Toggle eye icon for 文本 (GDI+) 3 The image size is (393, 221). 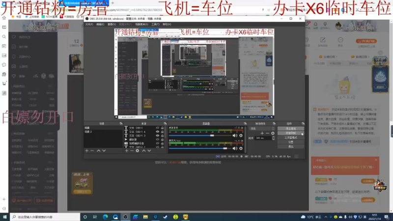pyautogui.click(x=157, y=136)
